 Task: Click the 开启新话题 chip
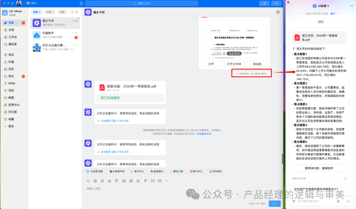[x=95, y=171]
